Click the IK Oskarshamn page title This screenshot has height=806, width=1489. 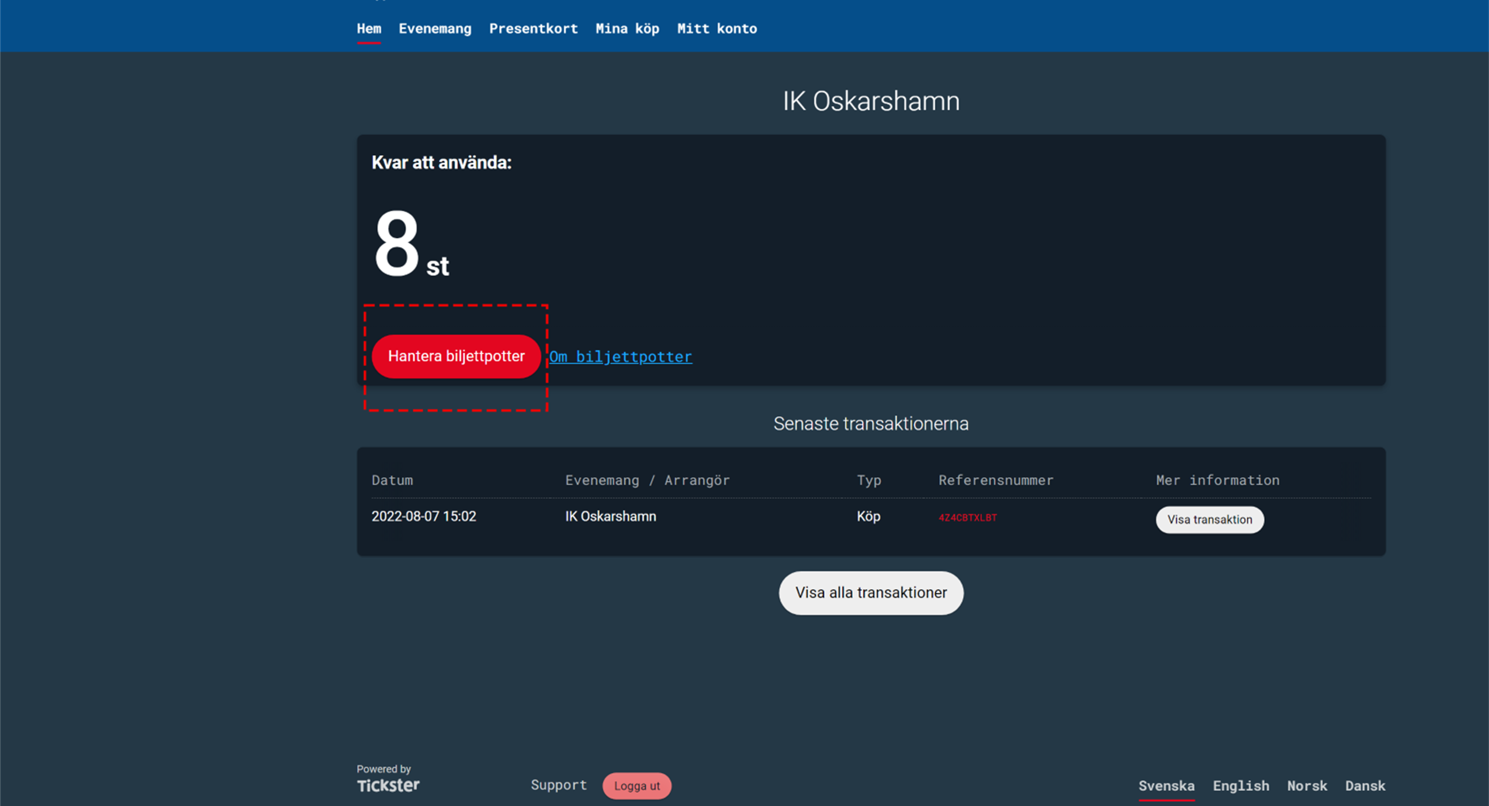pyautogui.click(x=871, y=102)
